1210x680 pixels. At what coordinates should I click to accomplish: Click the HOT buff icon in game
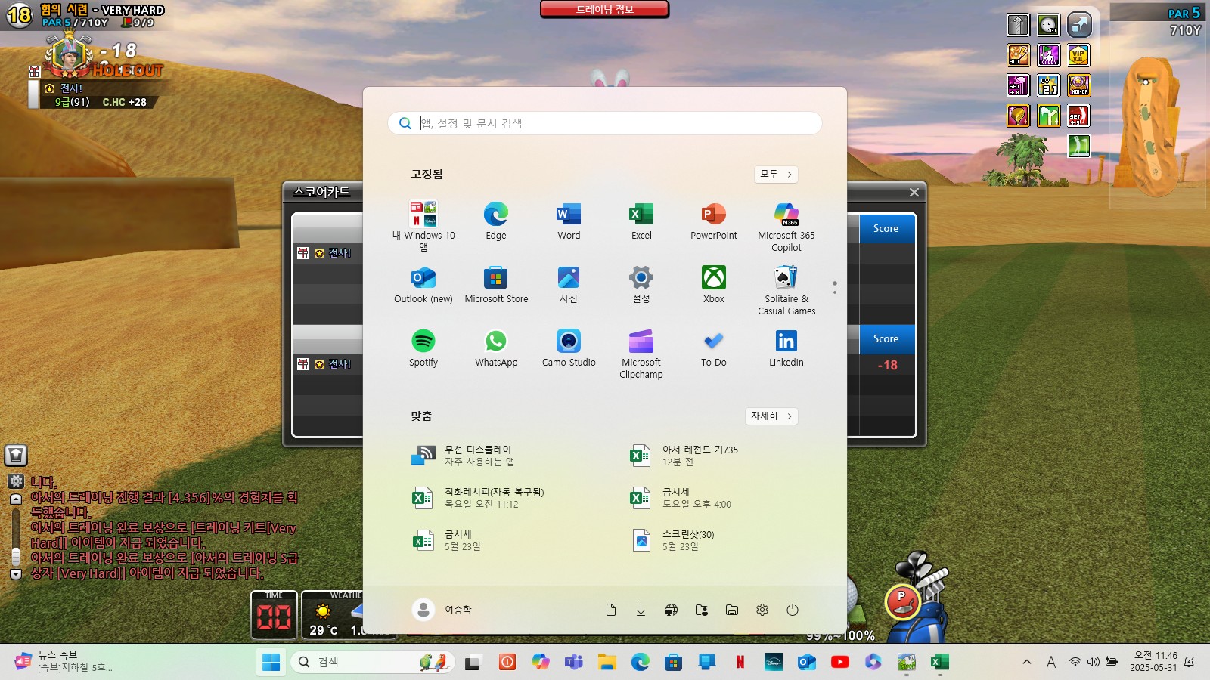(1018, 55)
